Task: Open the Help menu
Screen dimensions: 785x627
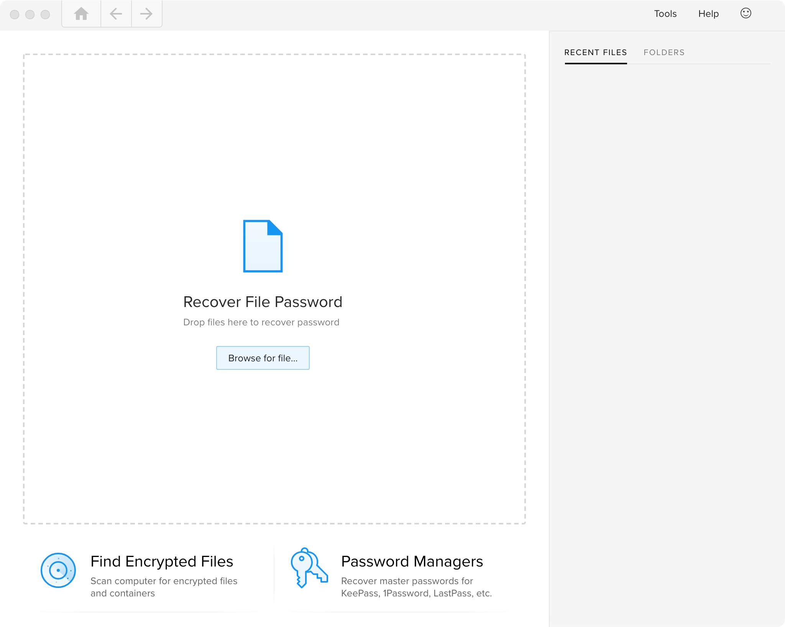Action: pos(709,13)
